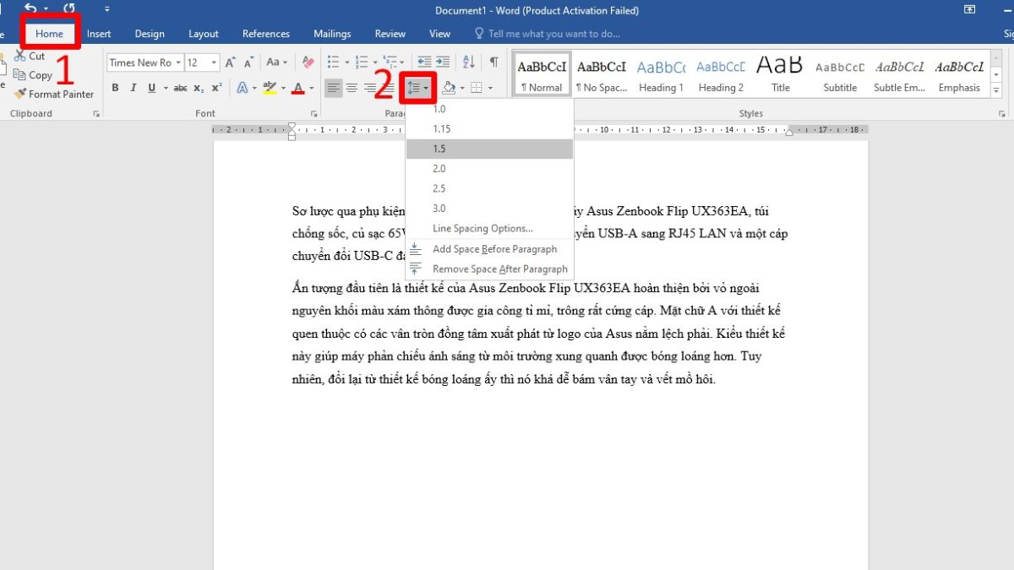Open Line Spacing Options
This screenshot has width=1014, height=570.
(x=489, y=228)
